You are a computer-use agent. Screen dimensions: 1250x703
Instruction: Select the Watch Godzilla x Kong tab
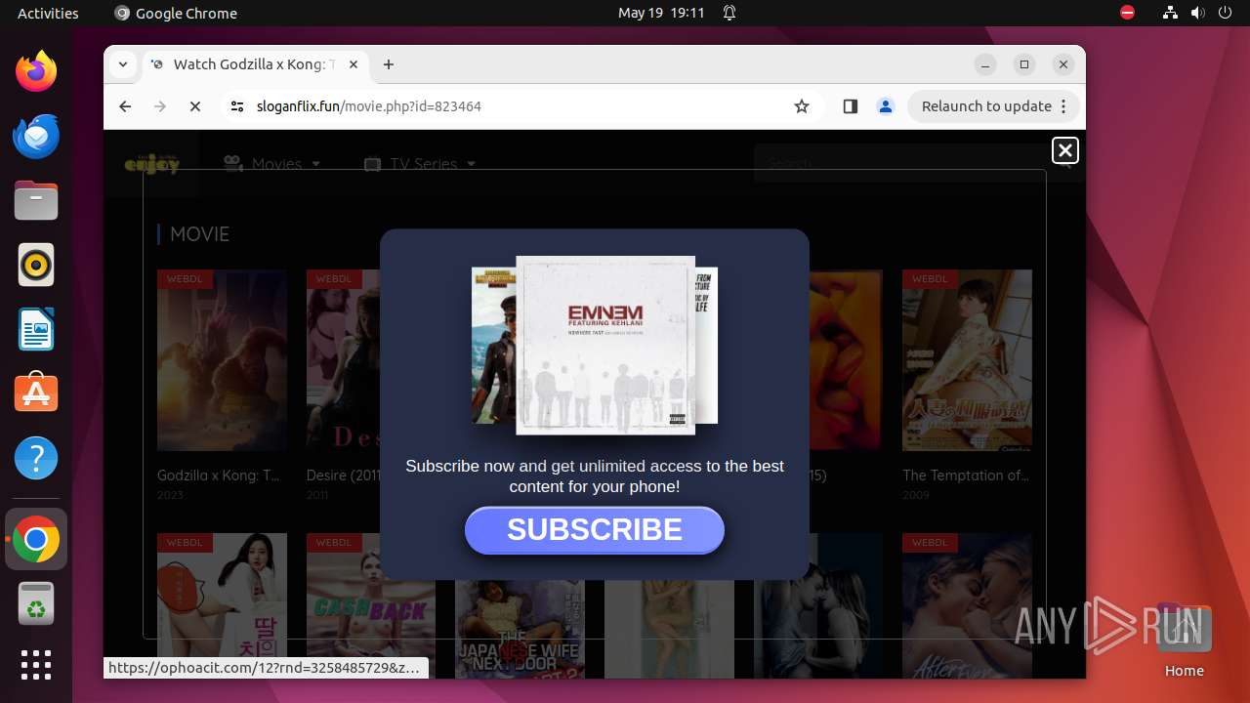tap(256, 64)
